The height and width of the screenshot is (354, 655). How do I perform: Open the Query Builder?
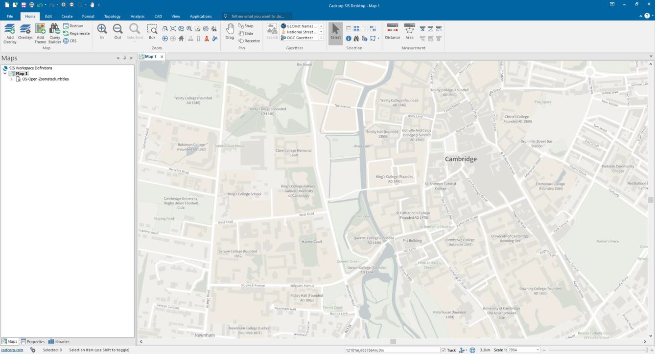(x=55, y=33)
